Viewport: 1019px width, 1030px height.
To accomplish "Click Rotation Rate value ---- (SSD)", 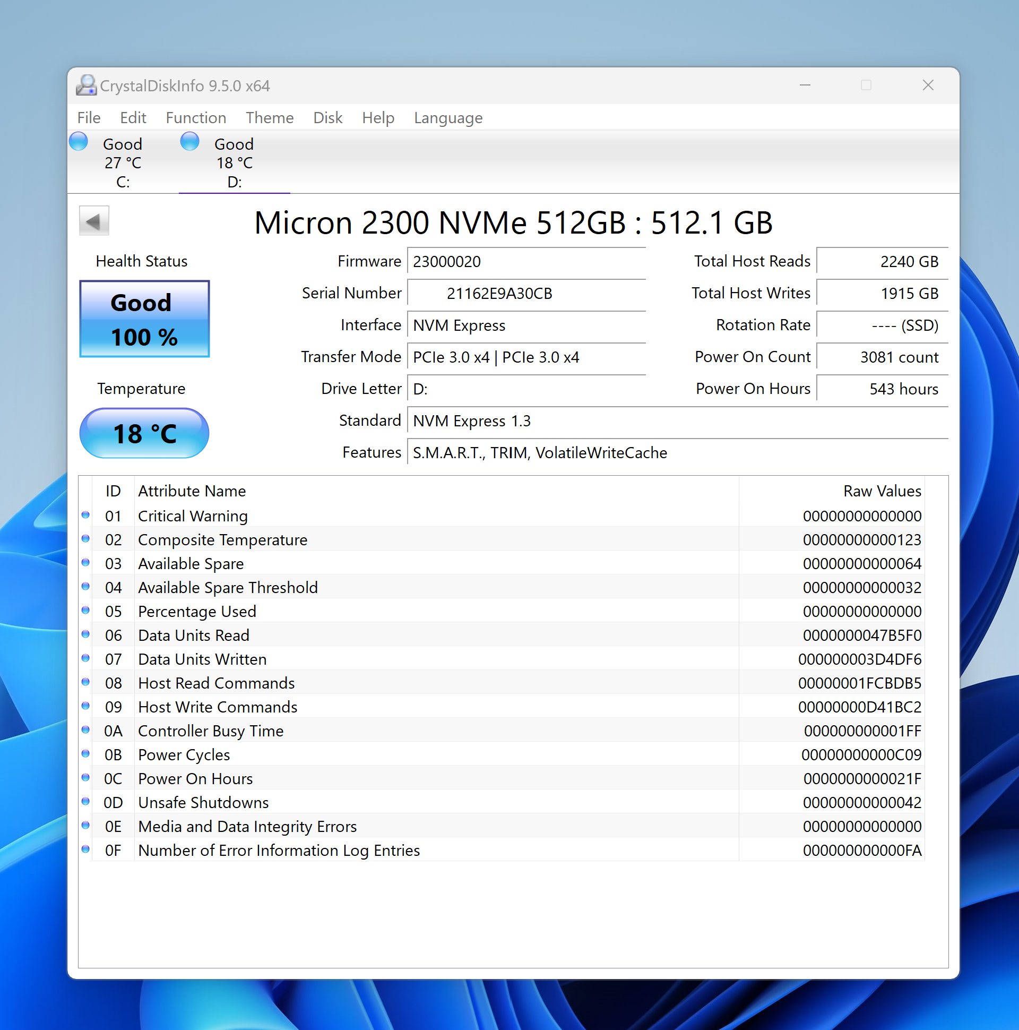I will pyautogui.click(x=882, y=325).
